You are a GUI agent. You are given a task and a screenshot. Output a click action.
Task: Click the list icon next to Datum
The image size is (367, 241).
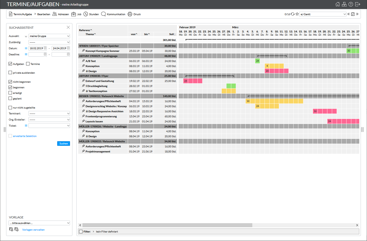coord(26,48)
